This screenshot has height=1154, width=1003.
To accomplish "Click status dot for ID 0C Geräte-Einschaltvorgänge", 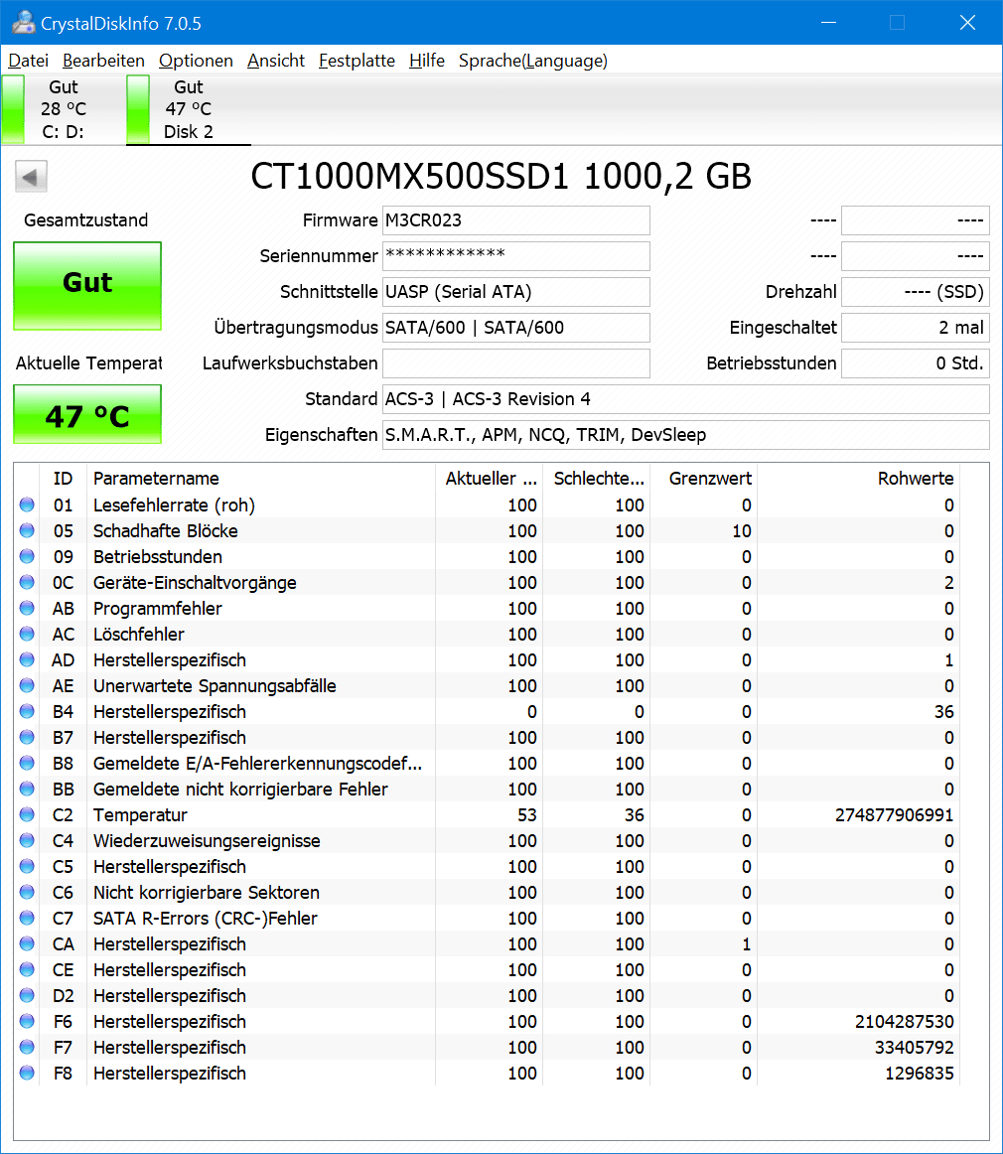I will (27, 582).
